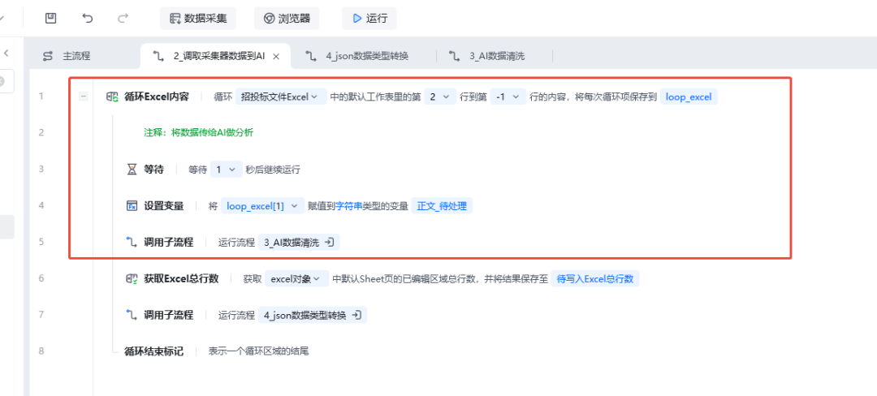Open the 浏览器 browser tool
This screenshot has width=877, height=396.
click(x=287, y=19)
